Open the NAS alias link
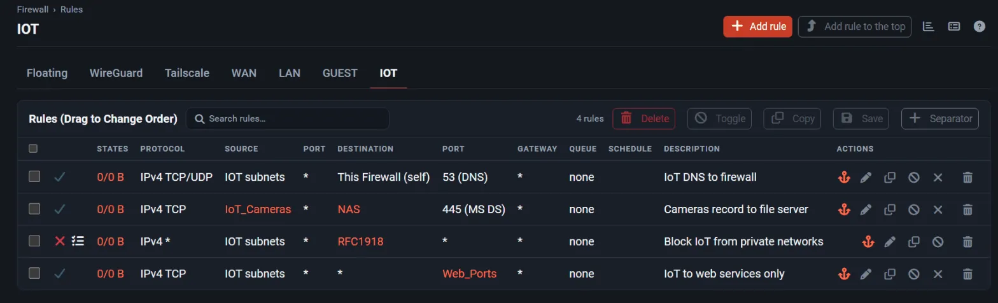Image resolution: width=998 pixels, height=303 pixels. 349,209
